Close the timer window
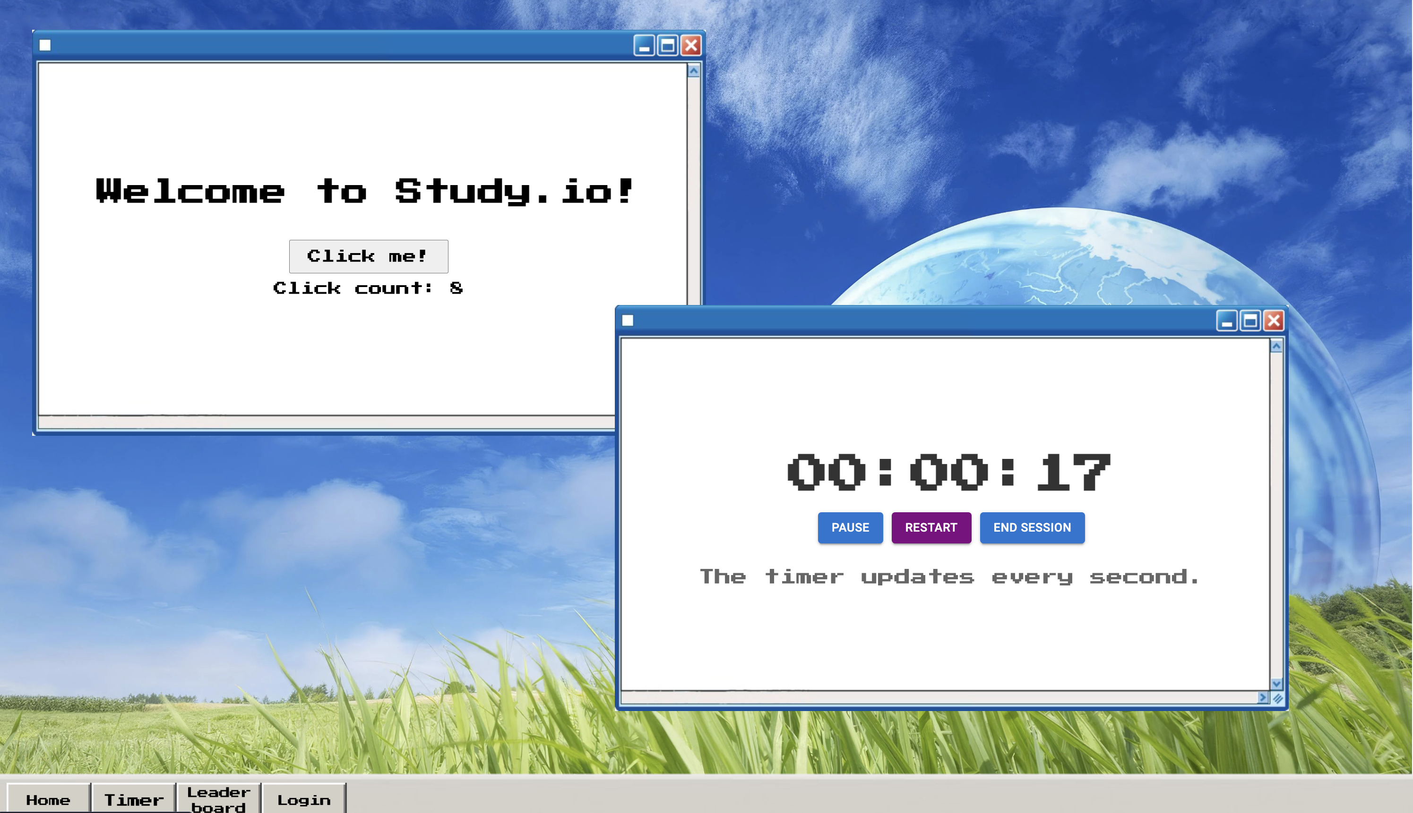1413x813 pixels. click(1274, 321)
